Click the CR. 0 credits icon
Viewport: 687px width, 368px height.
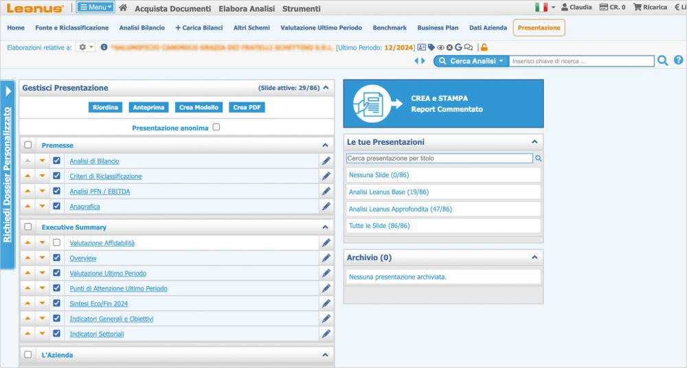point(612,7)
